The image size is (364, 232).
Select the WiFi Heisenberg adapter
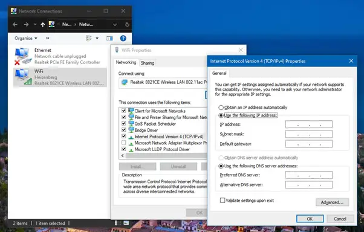coord(60,77)
